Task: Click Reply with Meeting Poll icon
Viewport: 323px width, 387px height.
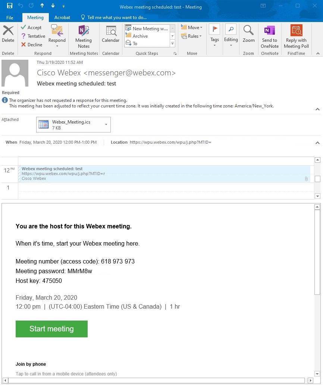Action: click(x=296, y=37)
